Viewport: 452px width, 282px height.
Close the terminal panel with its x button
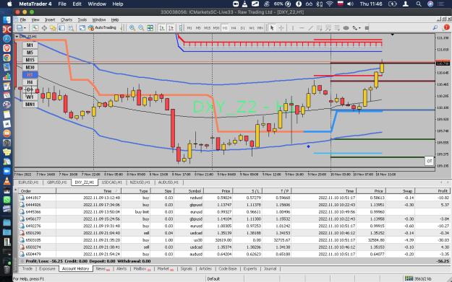click(16, 190)
